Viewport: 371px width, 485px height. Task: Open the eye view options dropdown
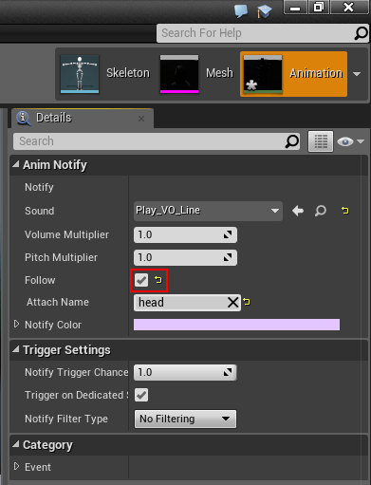pos(351,141)
